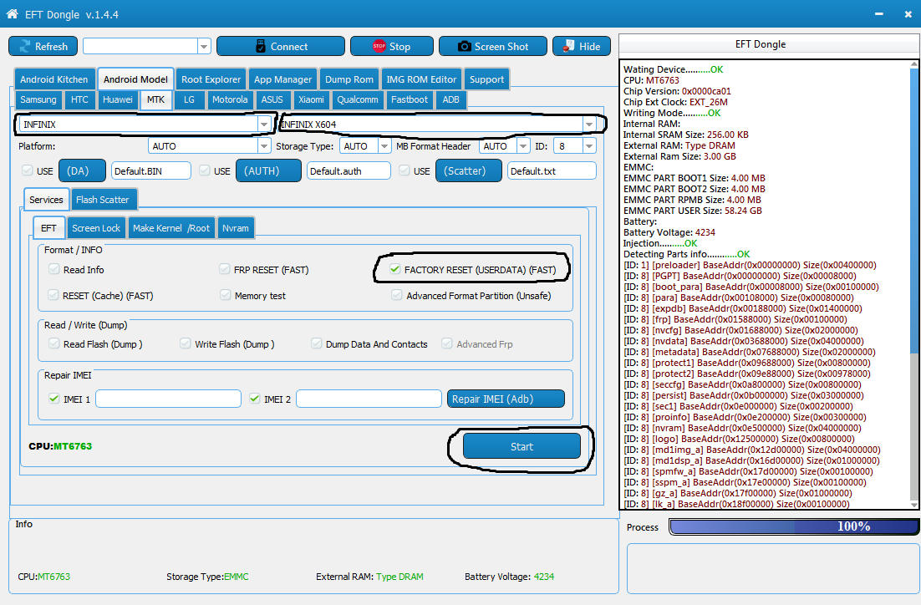Switch to the Services tab
This screenshot has height=605, width=921.
point(46,200)
